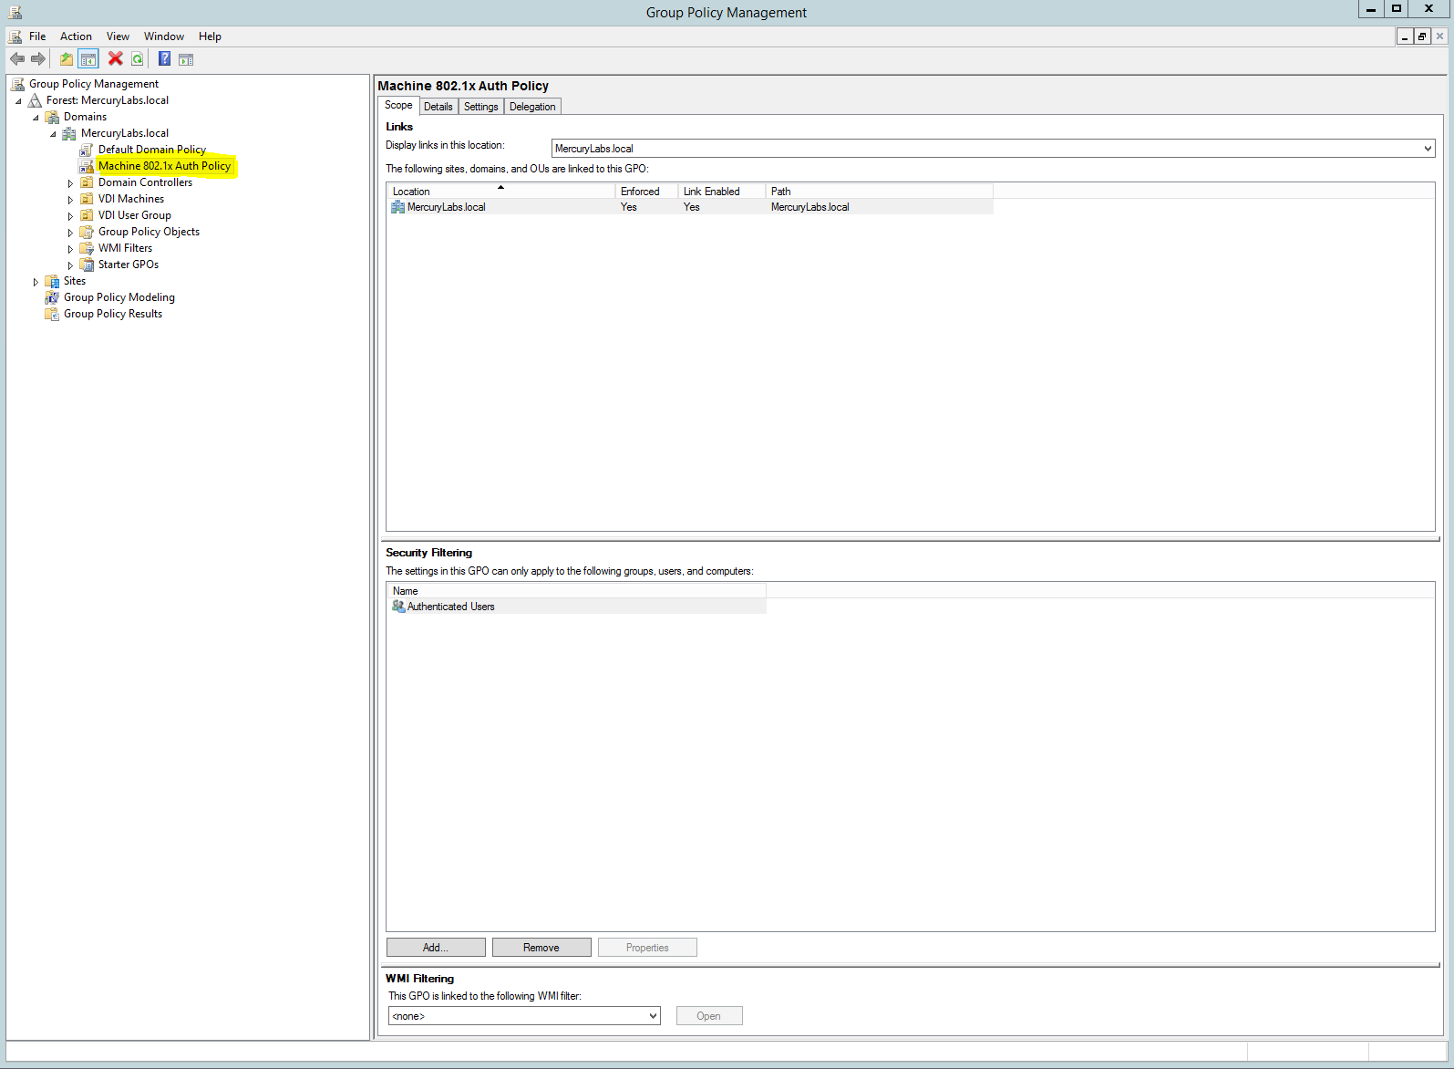Click the WMI Filters funnel folder icon

(87, 248)
